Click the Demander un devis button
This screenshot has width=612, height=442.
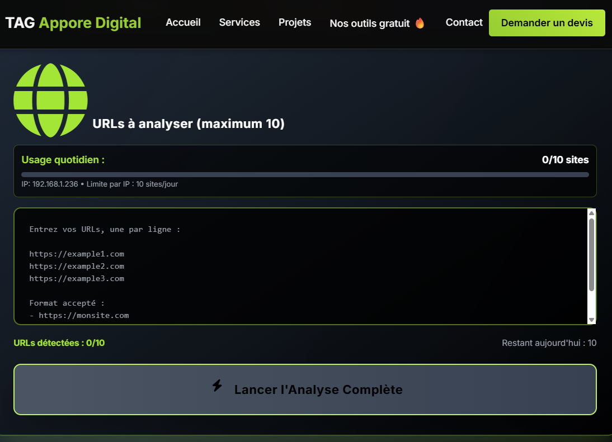point(547,23)
